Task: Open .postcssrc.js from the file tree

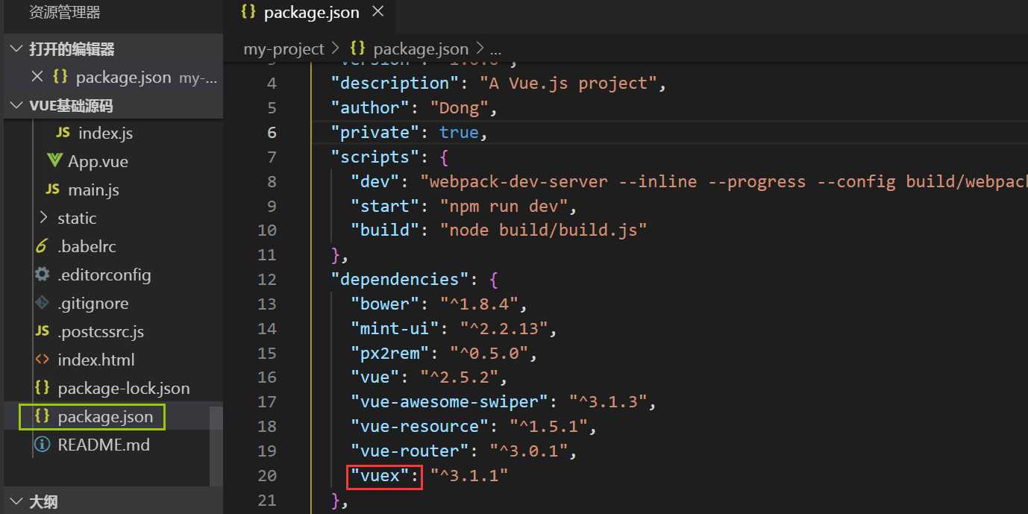Action: pos(100,331)
